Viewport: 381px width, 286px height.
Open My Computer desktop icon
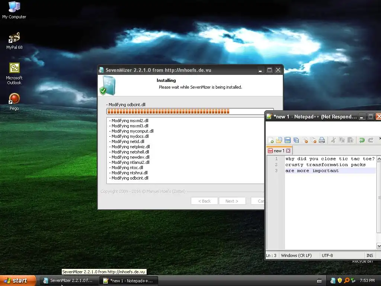(x=14, y=10)
